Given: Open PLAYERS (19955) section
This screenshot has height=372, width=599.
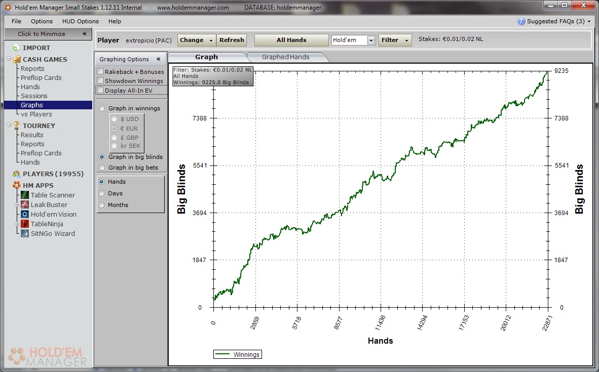Looking at the screenshot, I should click(53, 174).
